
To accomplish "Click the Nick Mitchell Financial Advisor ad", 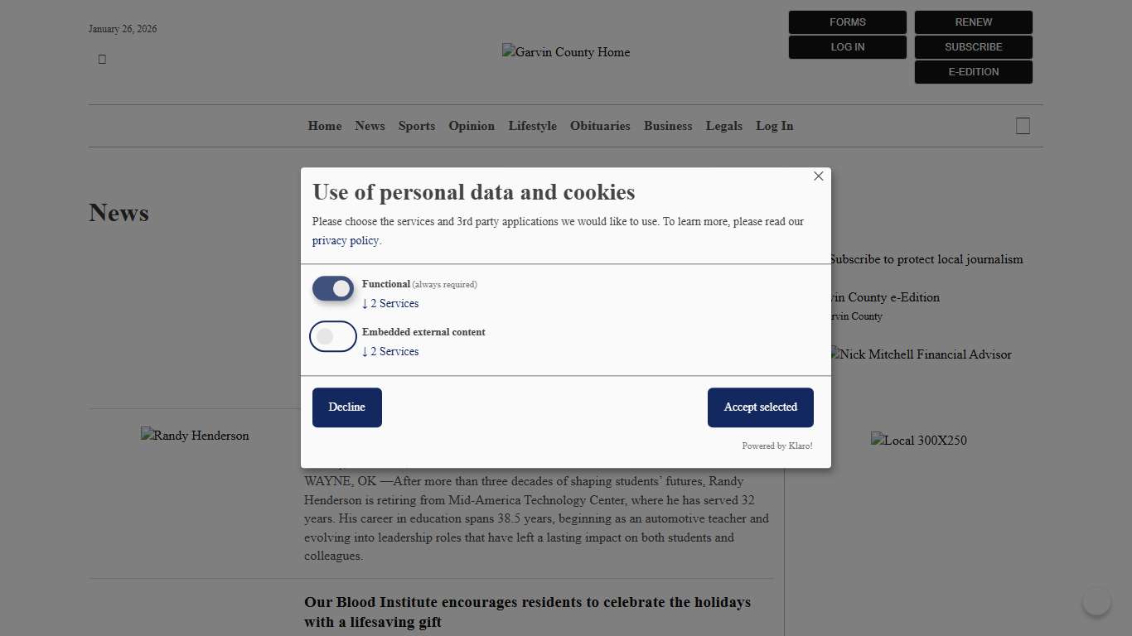I will (x=920, y=354).
